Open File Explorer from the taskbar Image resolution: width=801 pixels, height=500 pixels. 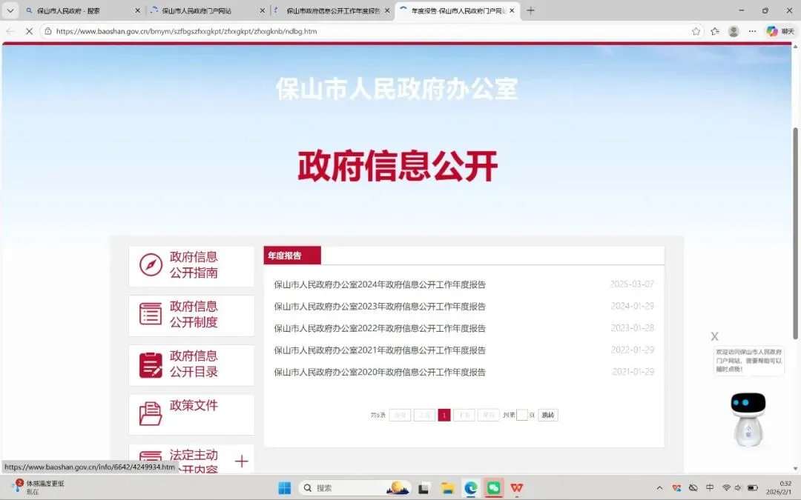447,488
